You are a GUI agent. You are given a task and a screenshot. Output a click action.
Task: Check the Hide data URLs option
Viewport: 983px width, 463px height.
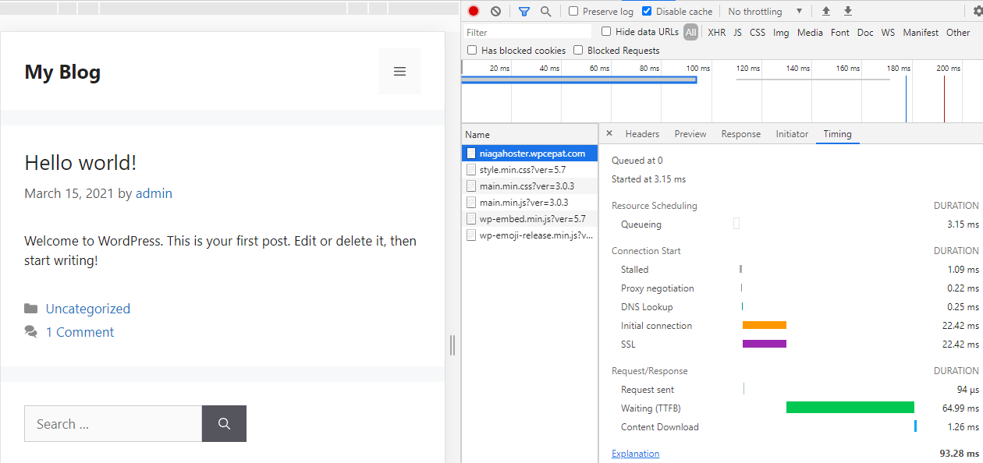(606, 32)
